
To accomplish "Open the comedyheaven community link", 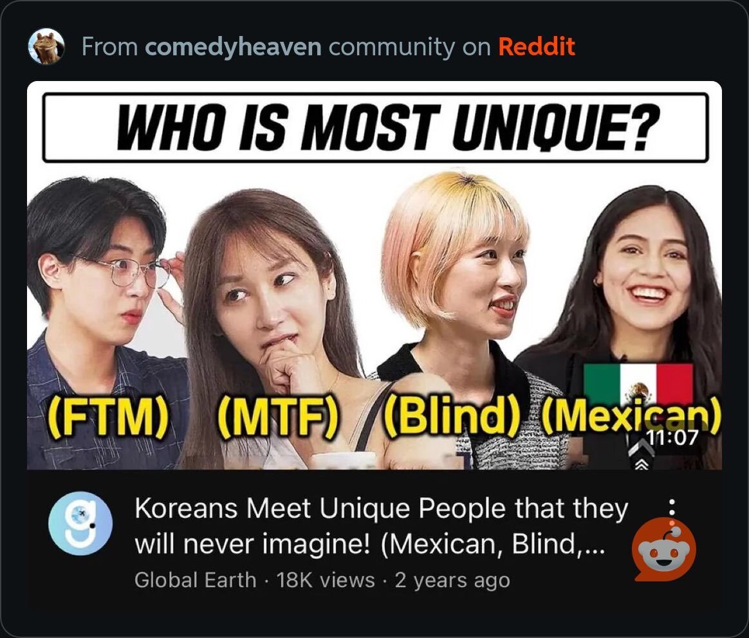I will click(233, 47).
